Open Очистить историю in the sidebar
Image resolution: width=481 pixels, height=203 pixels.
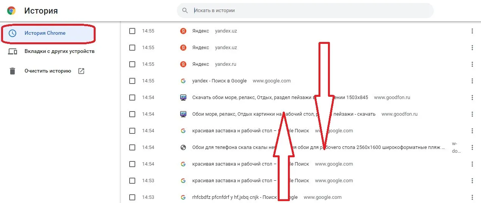tap(48, 71)
